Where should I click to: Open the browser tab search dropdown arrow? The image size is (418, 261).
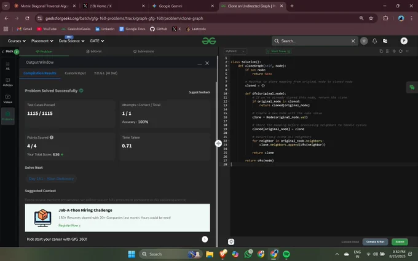coord(6,6)
